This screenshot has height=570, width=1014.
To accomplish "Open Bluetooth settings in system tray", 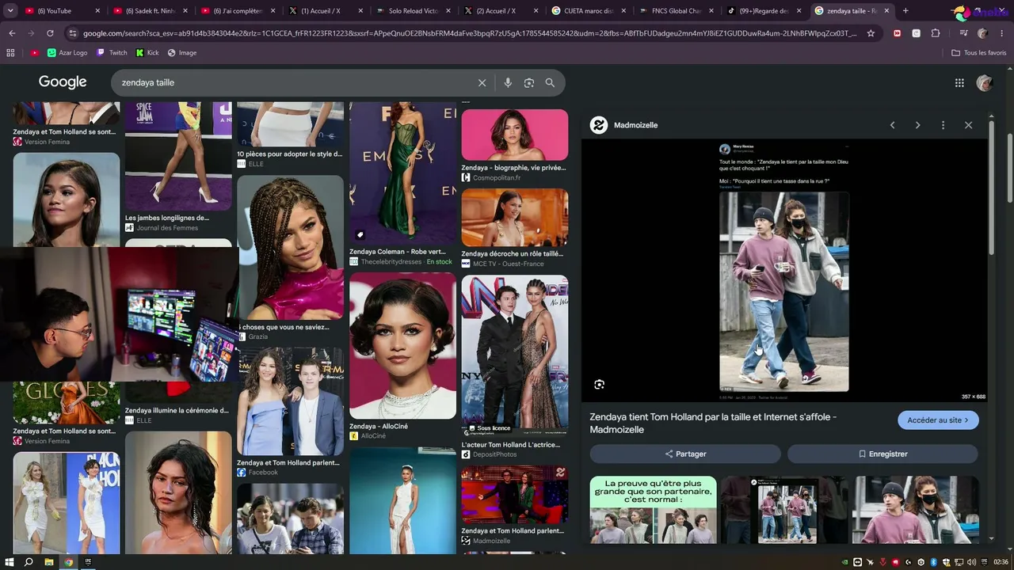I will tap(933, 562).
